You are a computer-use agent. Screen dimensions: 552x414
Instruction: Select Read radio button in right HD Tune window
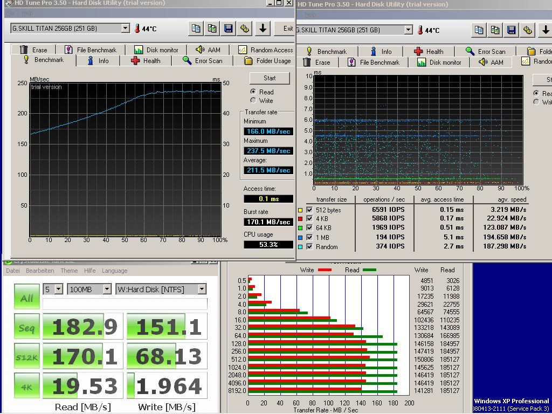pyautogui.click(x=536, y=93)
